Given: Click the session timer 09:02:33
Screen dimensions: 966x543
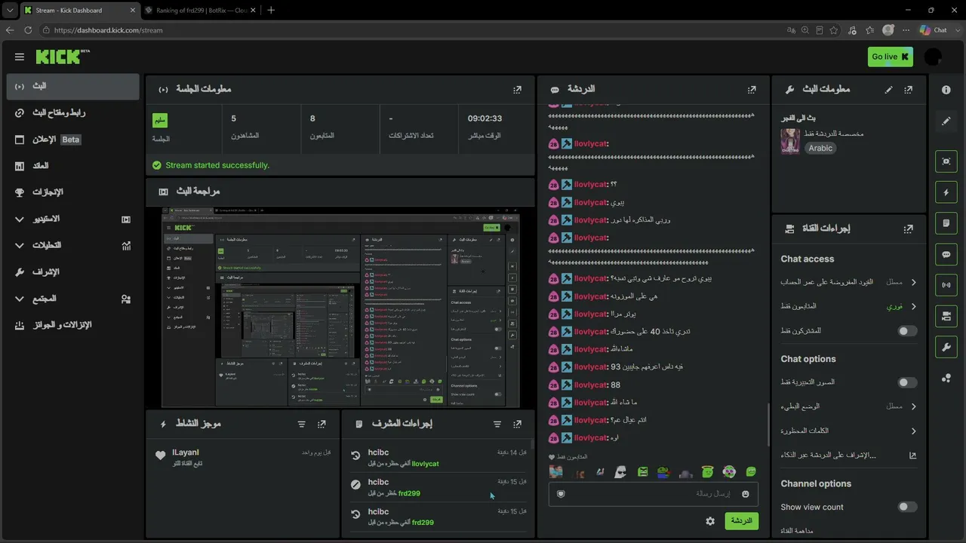Looking at the screenshot, I should 485,118.
